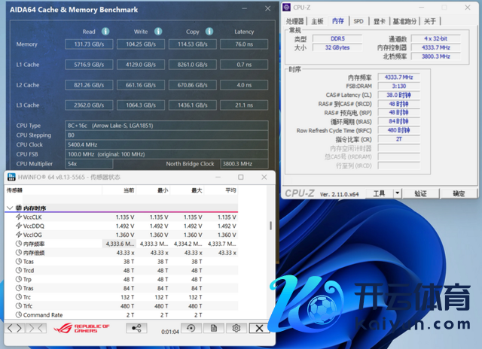Open HWiNFO settings gear icon
The image size is (482, 349).
(x=236, y=328)
